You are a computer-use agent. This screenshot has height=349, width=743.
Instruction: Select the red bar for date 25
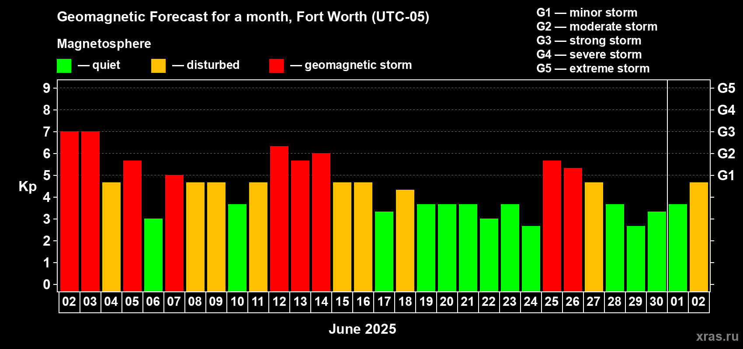(x=552, y=226)
